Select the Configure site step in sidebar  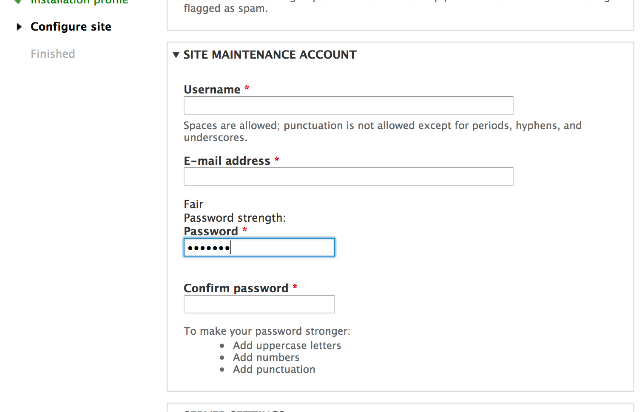71,26
